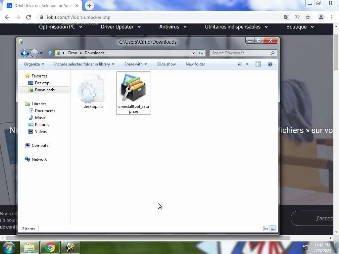
Task: Click Chrome vertical page scrollbar
Action: [336, 52]
